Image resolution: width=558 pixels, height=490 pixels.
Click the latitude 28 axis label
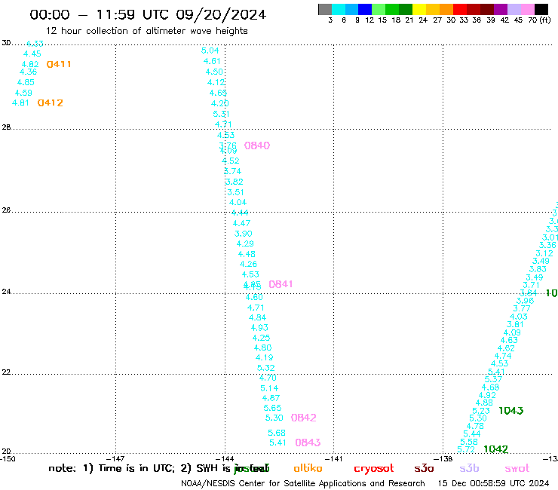tap(6, 127)
